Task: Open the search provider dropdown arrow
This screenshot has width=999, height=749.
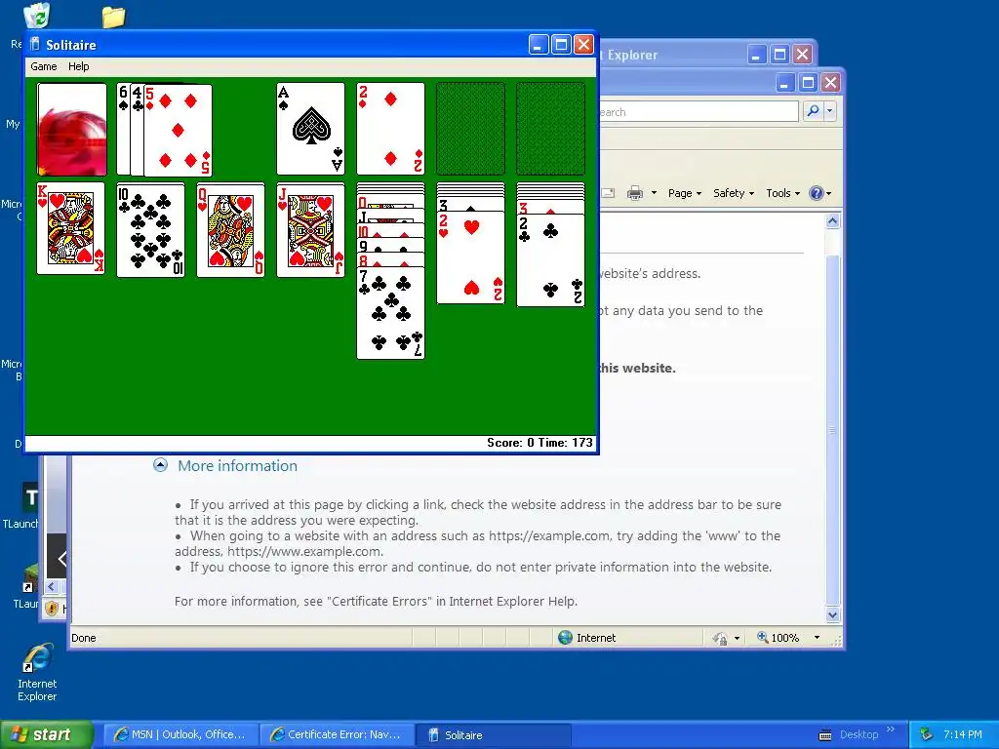Action: [829, 111]
